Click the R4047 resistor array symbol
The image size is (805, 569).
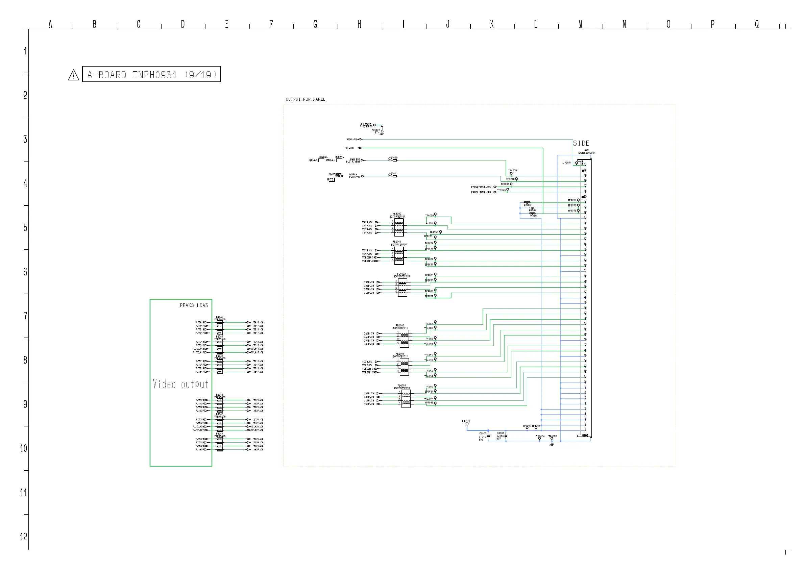click(220, 445)
